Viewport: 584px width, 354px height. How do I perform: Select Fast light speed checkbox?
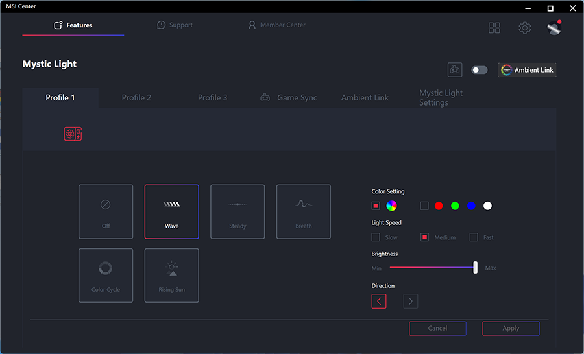pyautogui.click(x=474, y=237)
